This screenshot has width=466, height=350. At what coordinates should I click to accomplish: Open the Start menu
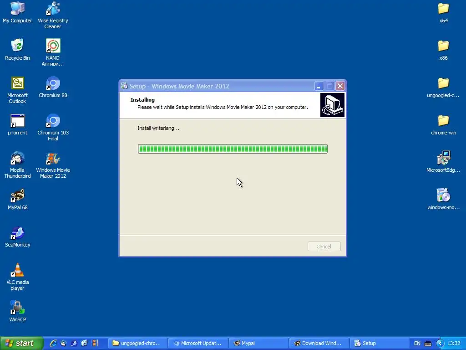coord(21,343)
